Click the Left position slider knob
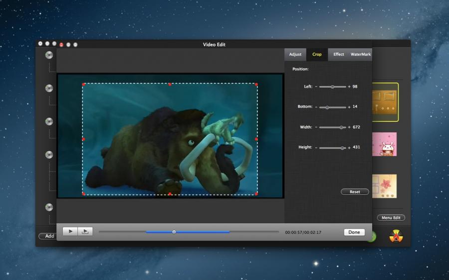This screenshot has height=280, width=449. pyautogui.click(x=332, y=87)
